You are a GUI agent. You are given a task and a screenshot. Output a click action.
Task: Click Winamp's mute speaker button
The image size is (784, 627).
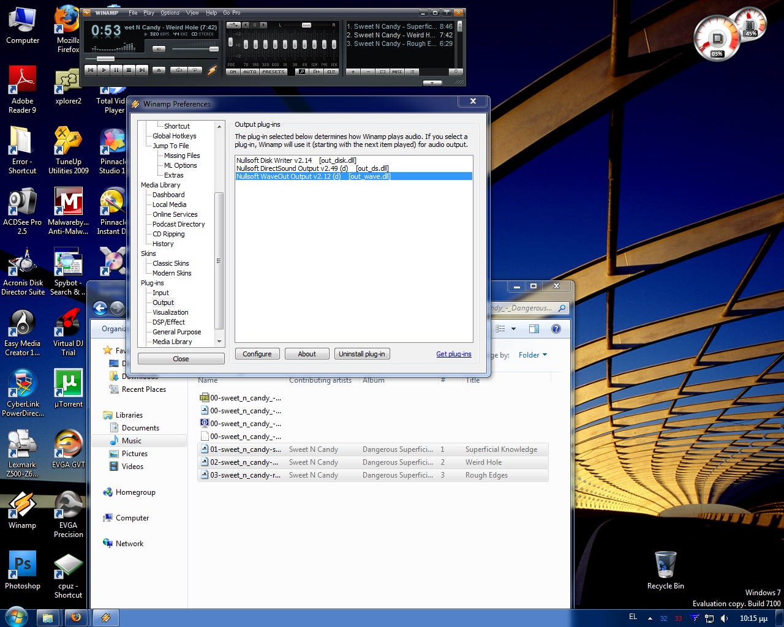tap(159, 49)
